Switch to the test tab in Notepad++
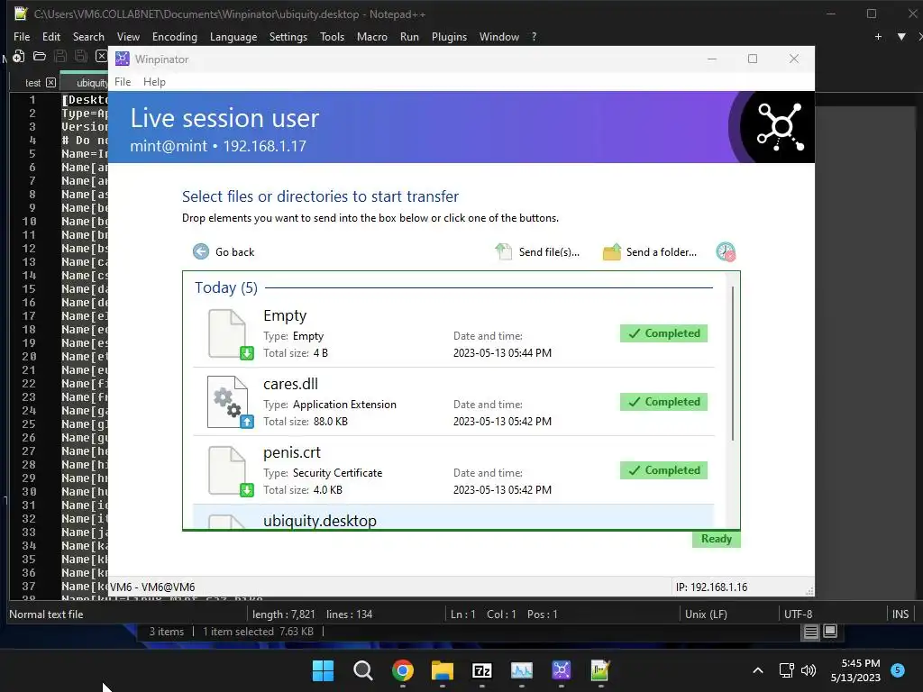923x692 pixels. tap(33, 82)
